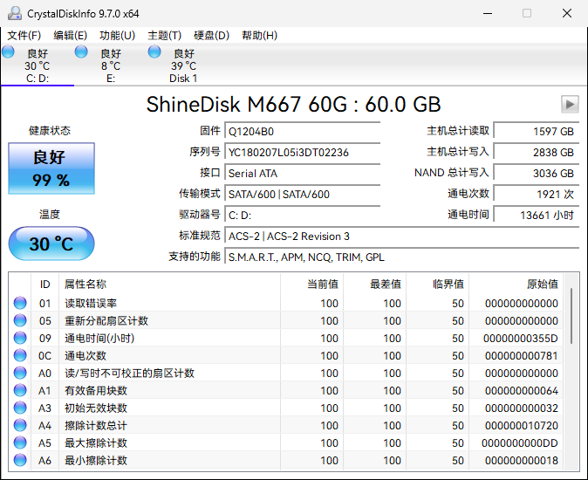Select the 擦除计数总计 attribute row

(286, 425)
